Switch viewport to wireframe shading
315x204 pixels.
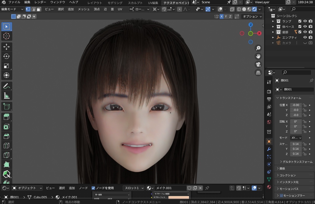coord(239,9)
